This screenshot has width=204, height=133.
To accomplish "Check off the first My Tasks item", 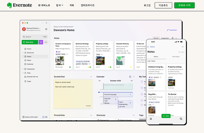I will click(142, 82).
